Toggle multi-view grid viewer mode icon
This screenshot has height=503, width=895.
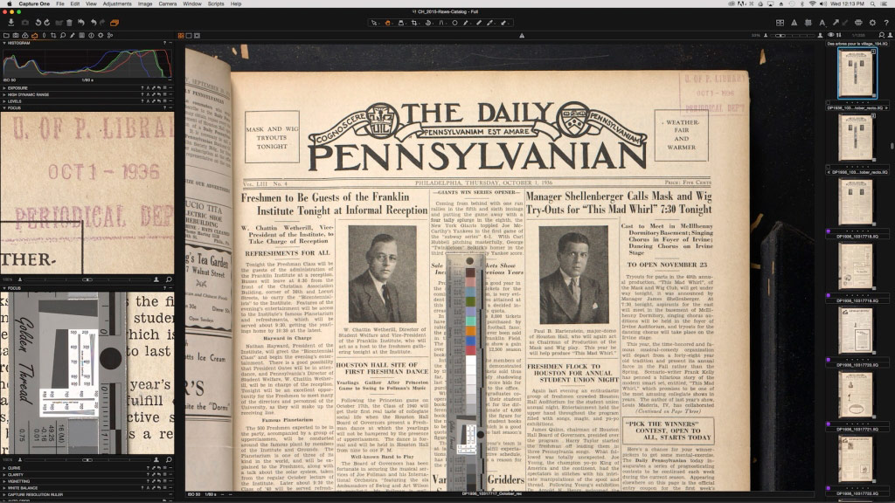780,23
